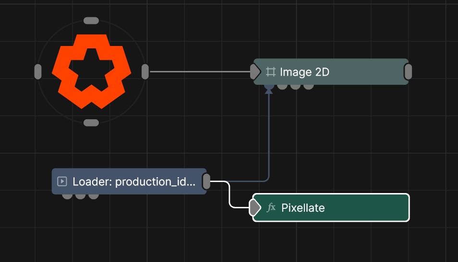Image resolution: width=458 pixels, height=262 pixels.
Task: Click the third bottom port under Loader node
Action: (x=94, y=196)
